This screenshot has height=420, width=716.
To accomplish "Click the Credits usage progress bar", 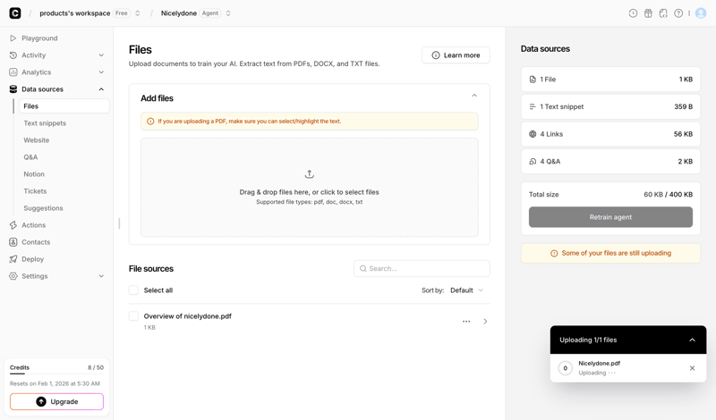I will point(56,374).
